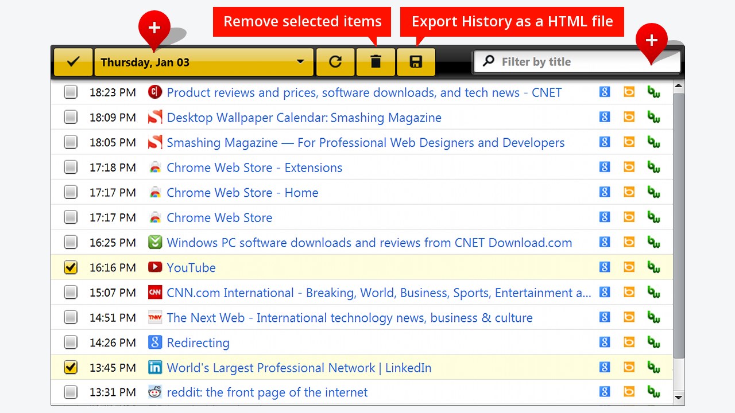The image size is (735, 413).
Task: Open the Smashing Magazine — For Professional Web Designers link
Action: [365, 142]
